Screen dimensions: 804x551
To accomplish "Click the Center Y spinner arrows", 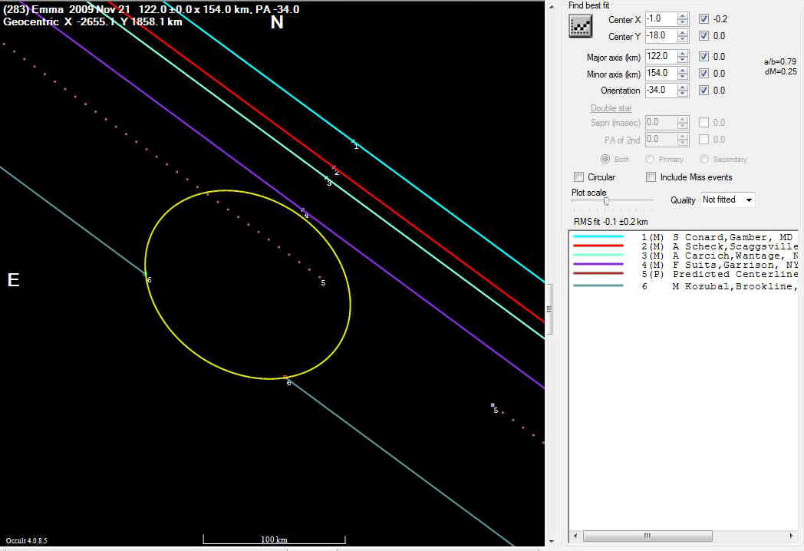I will pos(683,36).
